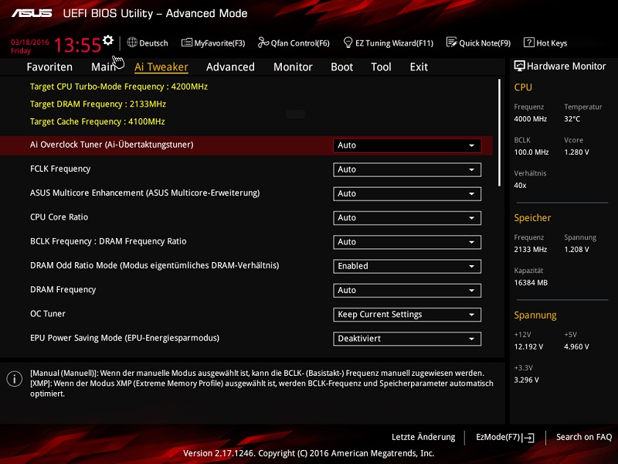
Task: Open the MyFavorite(F3) list icon
Action: 186,43
